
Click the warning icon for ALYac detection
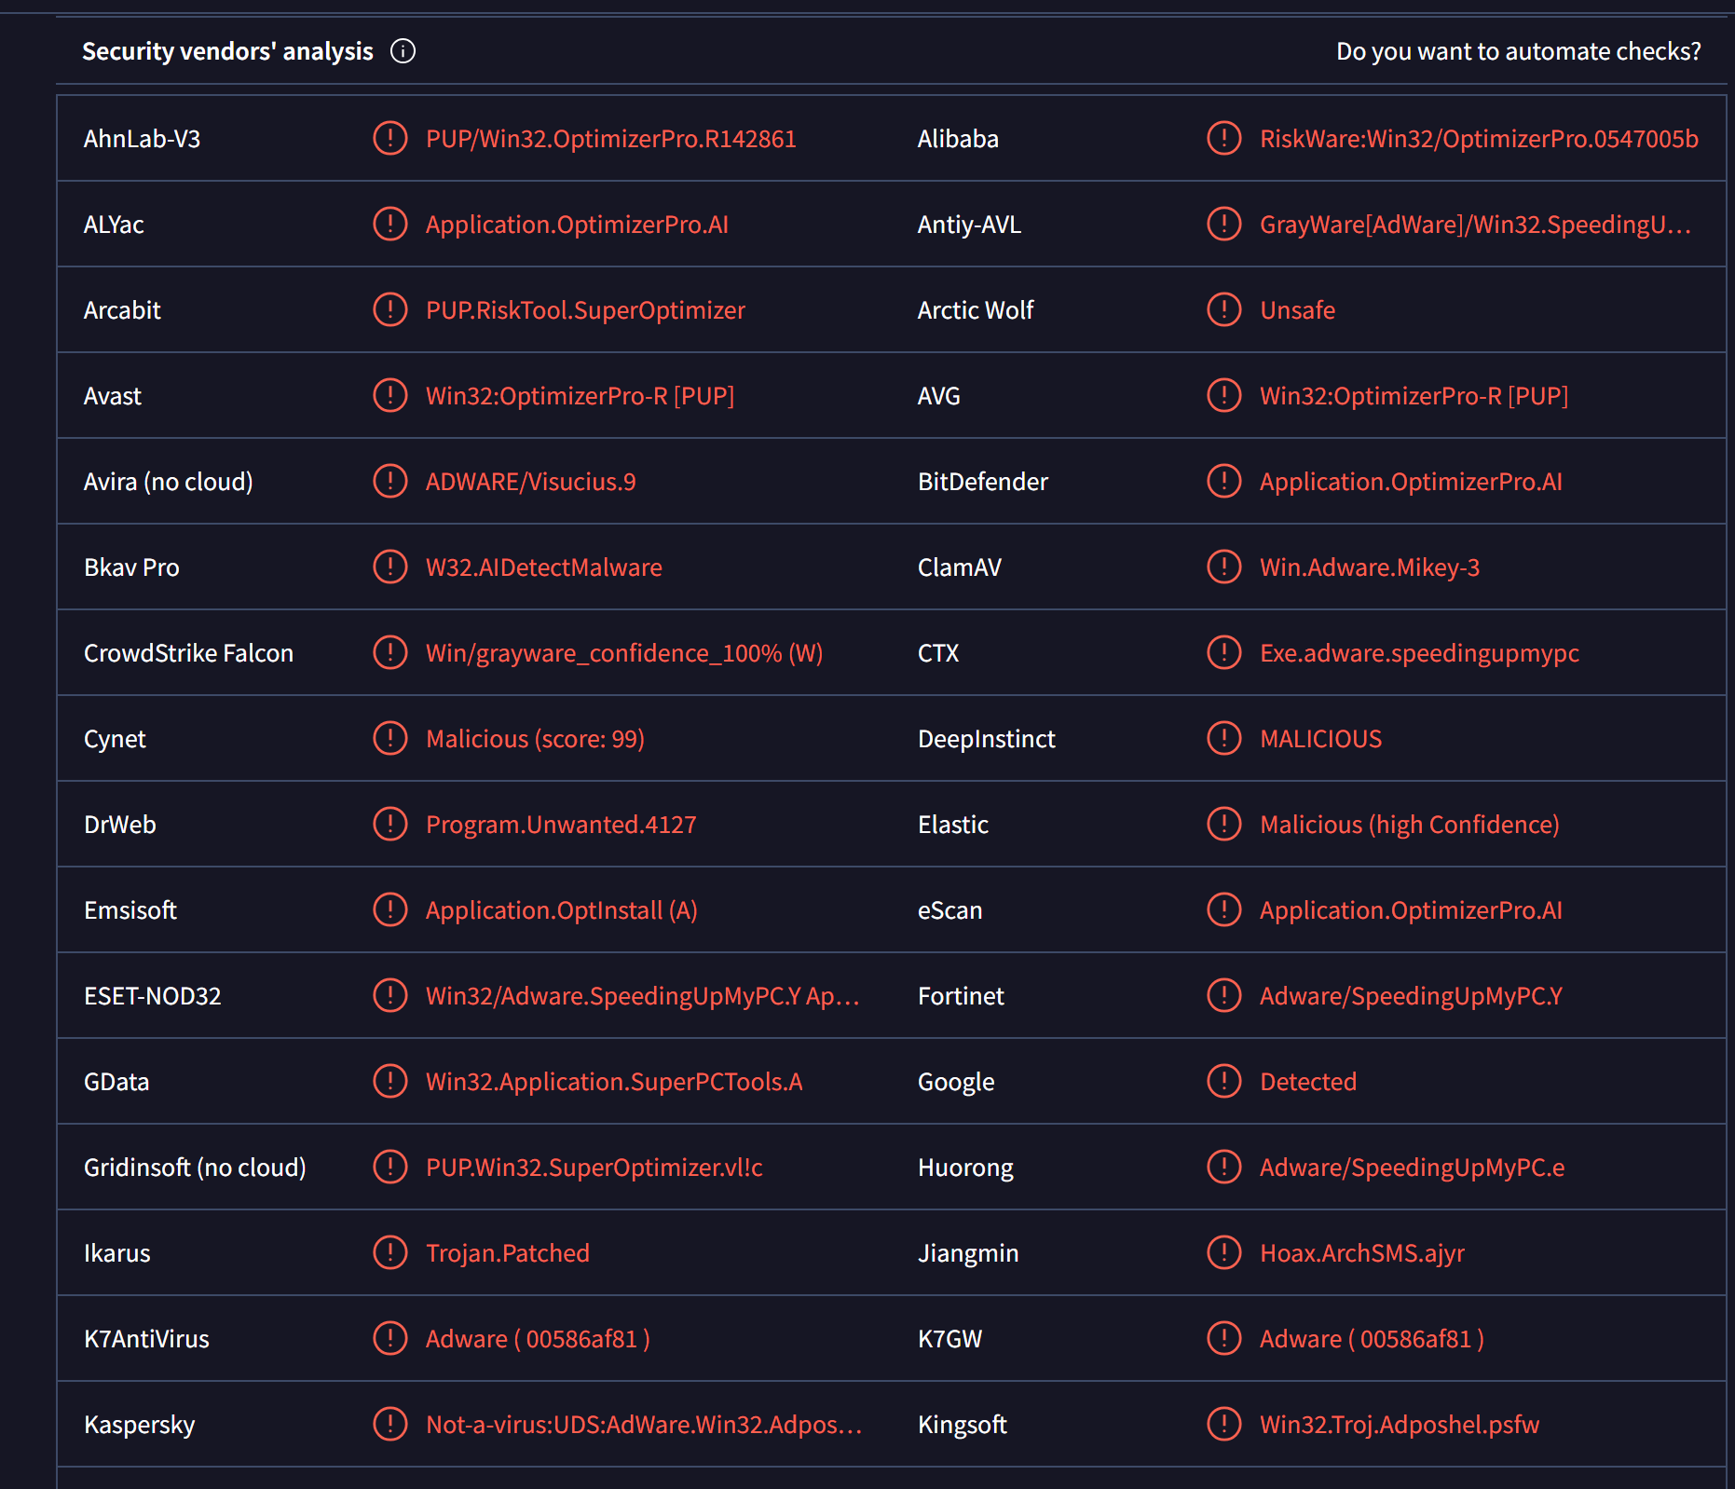[390, 224]
